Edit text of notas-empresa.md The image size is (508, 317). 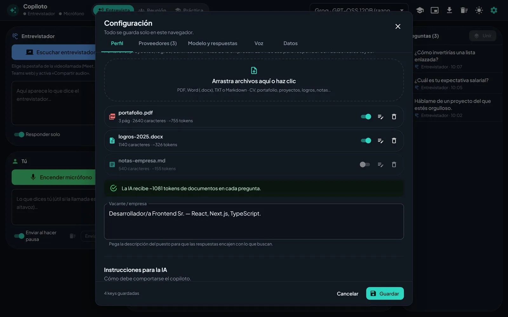tap(380, 165)
